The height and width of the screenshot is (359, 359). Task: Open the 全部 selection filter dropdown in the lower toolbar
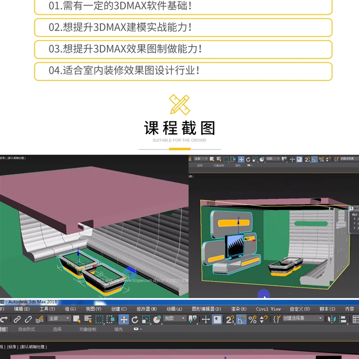(x=59, y=318)
